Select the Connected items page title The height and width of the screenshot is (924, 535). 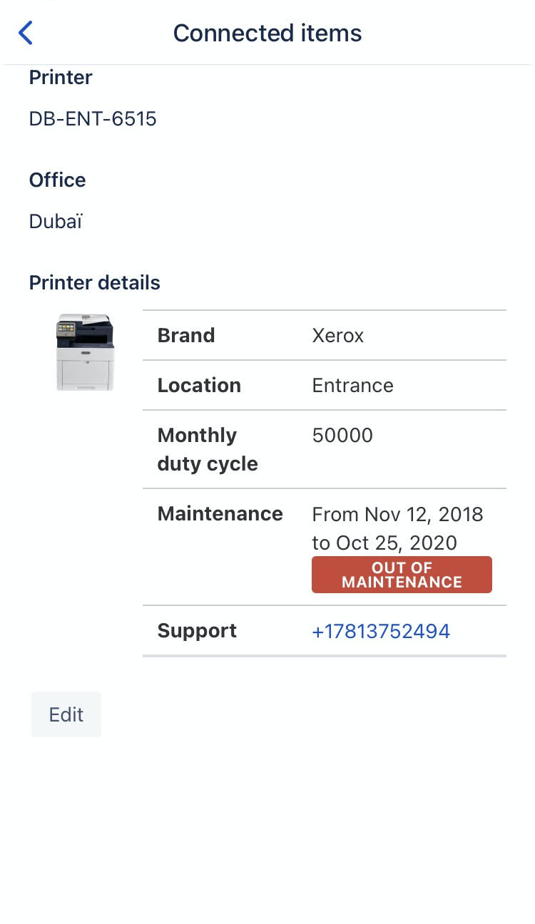(x=267, y=33)
